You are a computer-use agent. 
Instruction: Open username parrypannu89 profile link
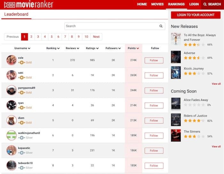coord(27,88)
